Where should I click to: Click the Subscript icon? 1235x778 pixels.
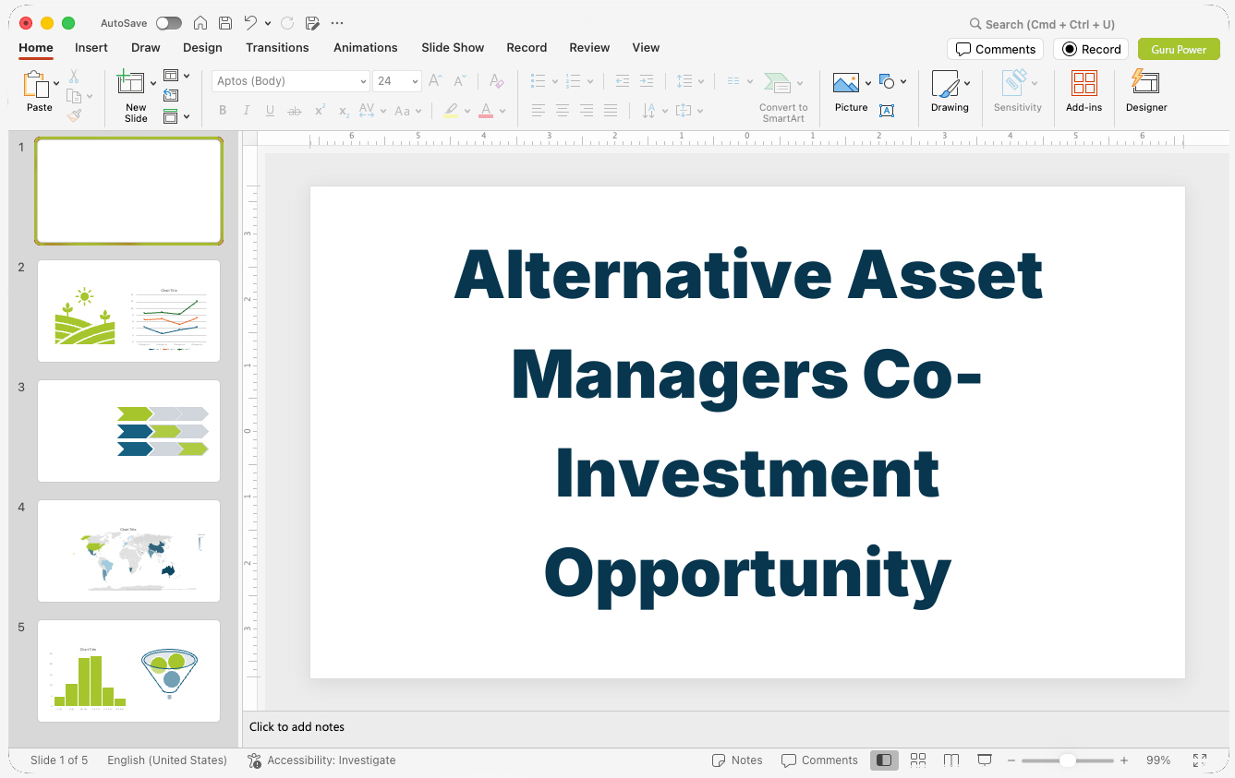pos(344,111)
